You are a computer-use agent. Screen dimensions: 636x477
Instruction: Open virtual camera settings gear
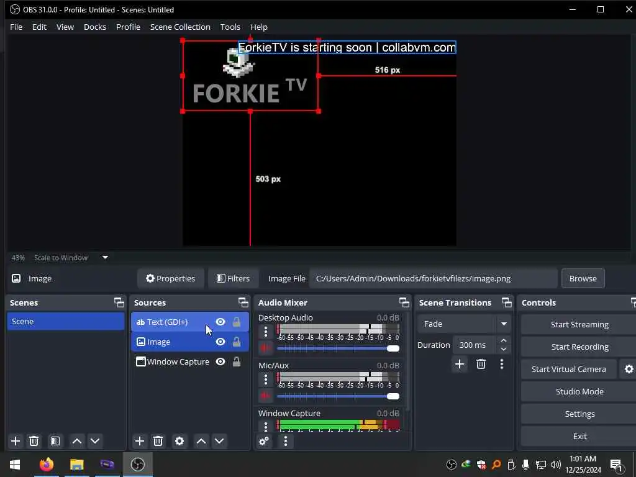(x=629, y=369)
